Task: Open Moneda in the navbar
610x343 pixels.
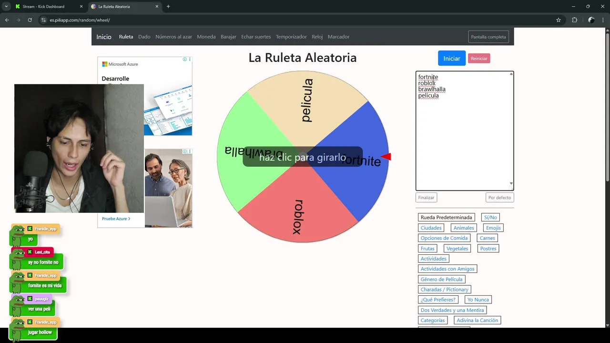Action: coord(206,37)
